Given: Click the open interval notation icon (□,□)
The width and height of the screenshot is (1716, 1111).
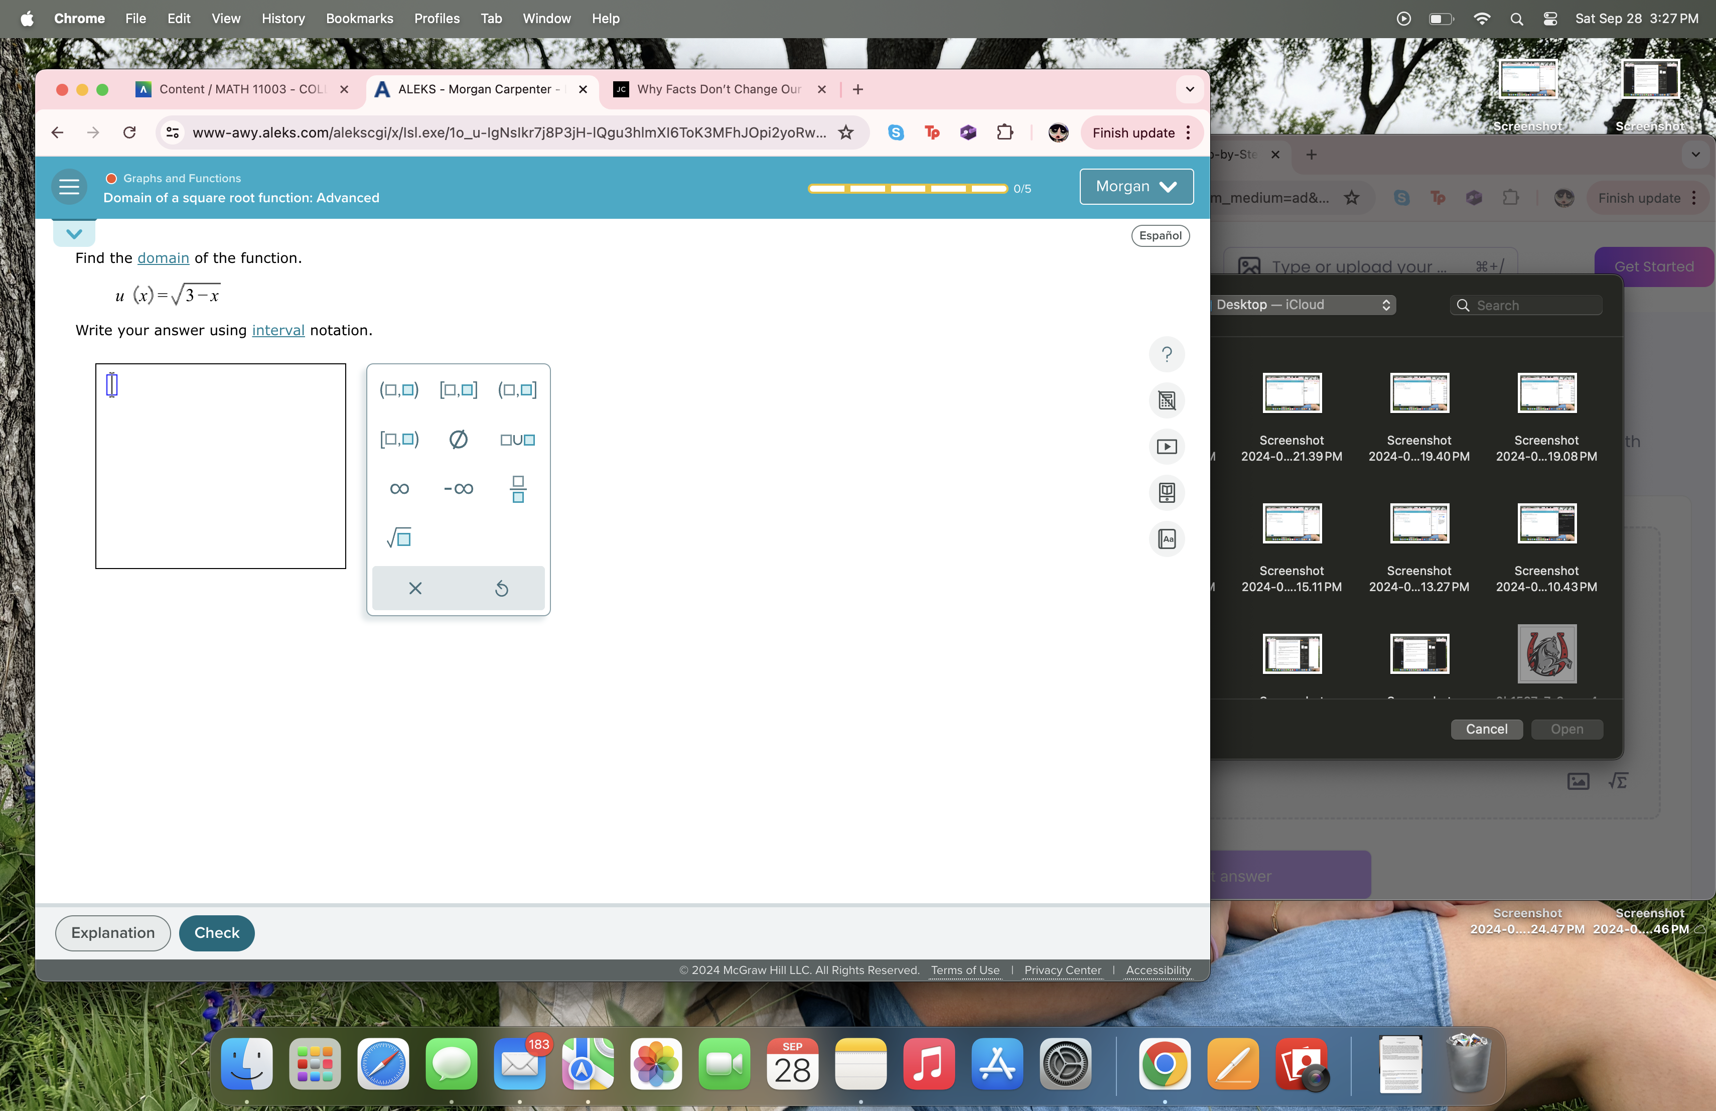Looking at the screenshot, I should [x=399, y=389].
